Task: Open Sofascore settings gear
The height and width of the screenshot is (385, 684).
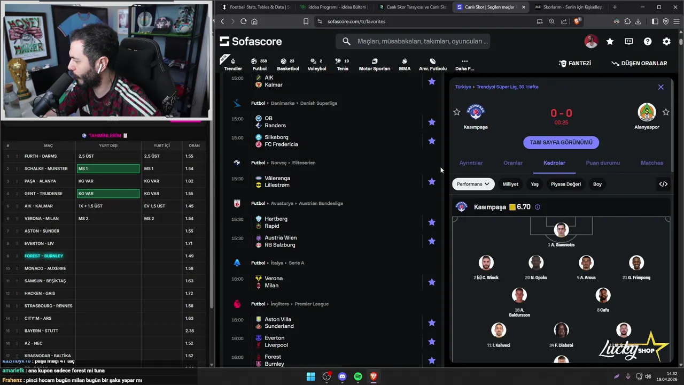Action: [666, 41]
